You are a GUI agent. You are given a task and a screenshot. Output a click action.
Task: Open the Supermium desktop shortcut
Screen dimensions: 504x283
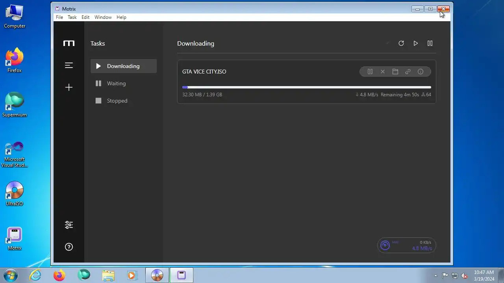15,105
